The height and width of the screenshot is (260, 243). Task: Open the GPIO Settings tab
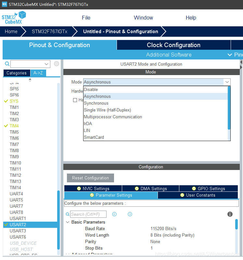[209, 188]
